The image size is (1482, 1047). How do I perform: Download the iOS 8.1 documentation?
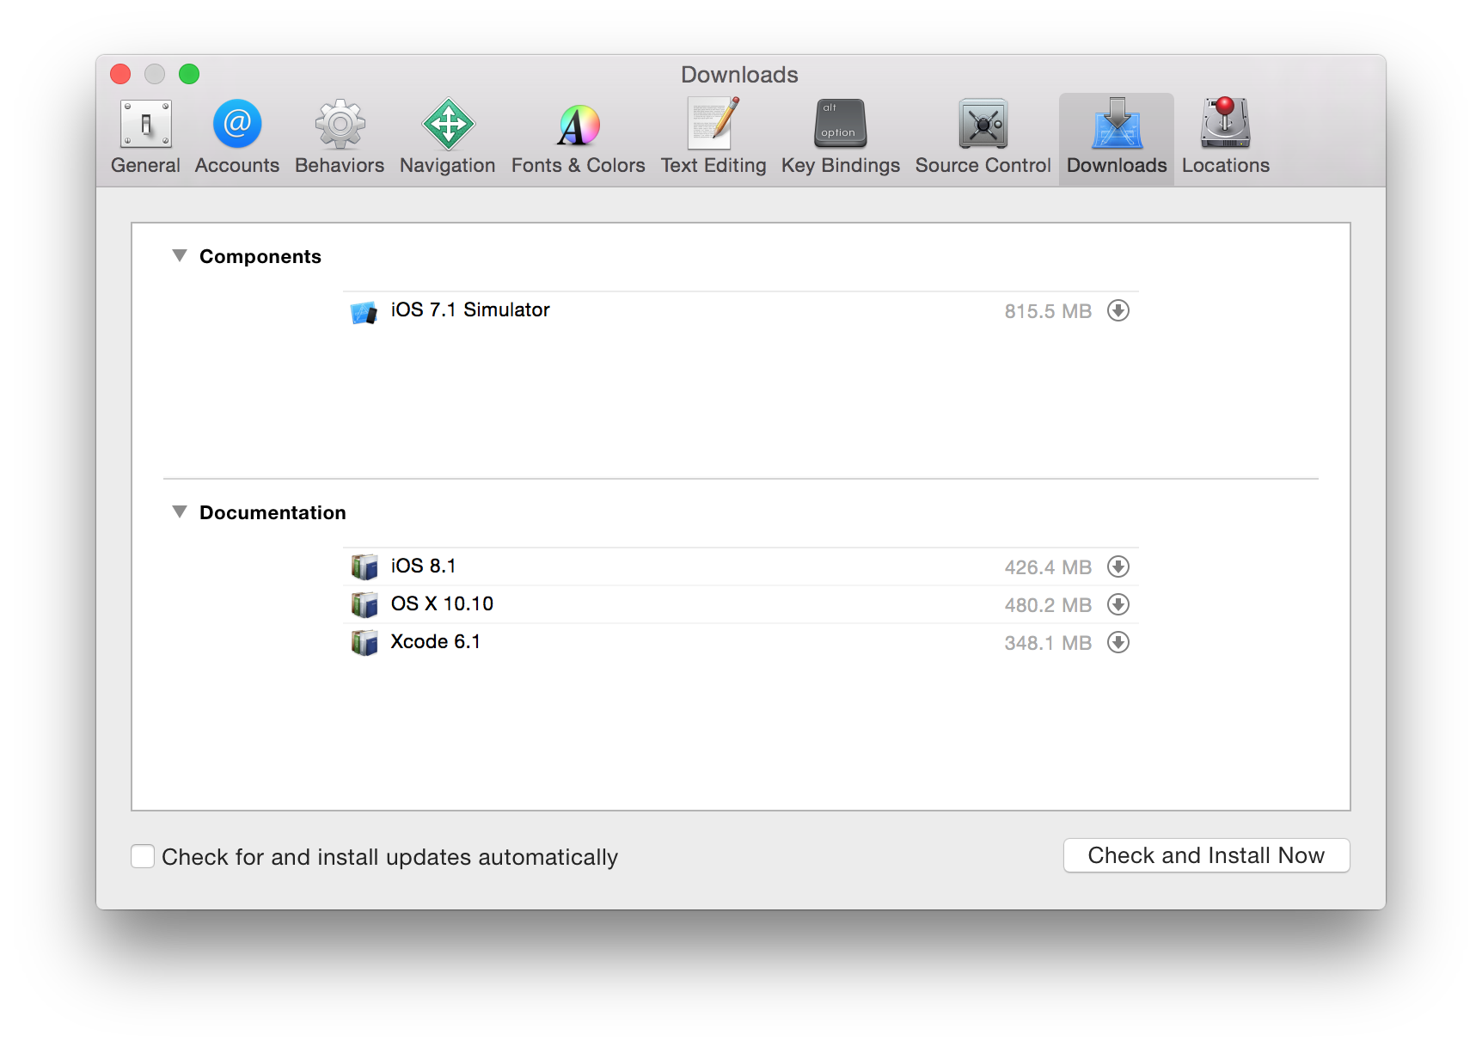[1118, 566]
